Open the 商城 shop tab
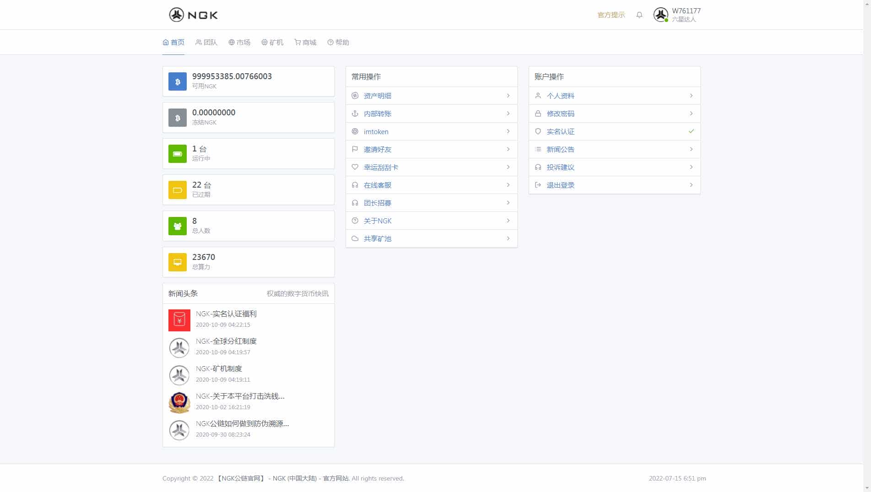871x492 pixels. pyautogui.click(x=305, y=42)
